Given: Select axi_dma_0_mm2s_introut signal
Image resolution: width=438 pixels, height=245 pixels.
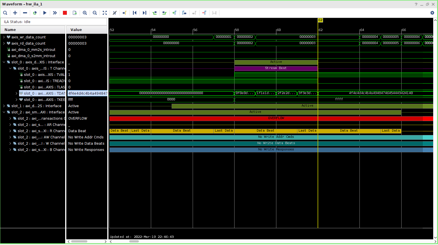Looking at the screenshot, I should 33,50.
